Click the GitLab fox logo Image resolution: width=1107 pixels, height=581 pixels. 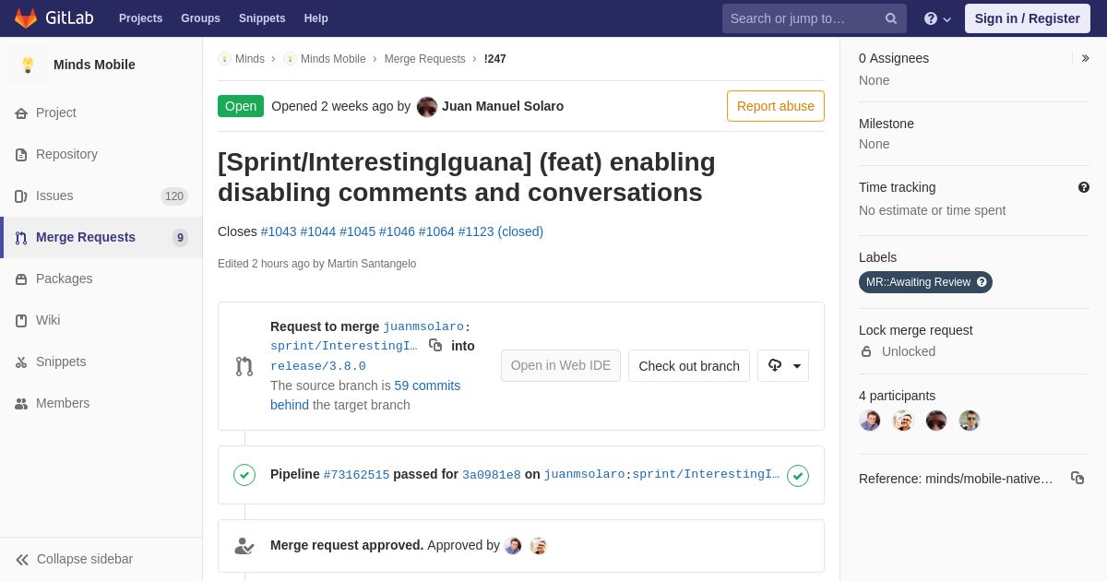pos(26,18)
